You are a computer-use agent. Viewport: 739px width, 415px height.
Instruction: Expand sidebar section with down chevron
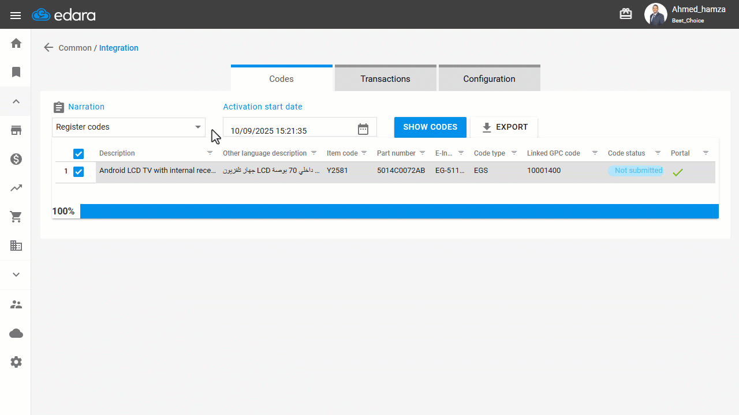pos(16,274)
